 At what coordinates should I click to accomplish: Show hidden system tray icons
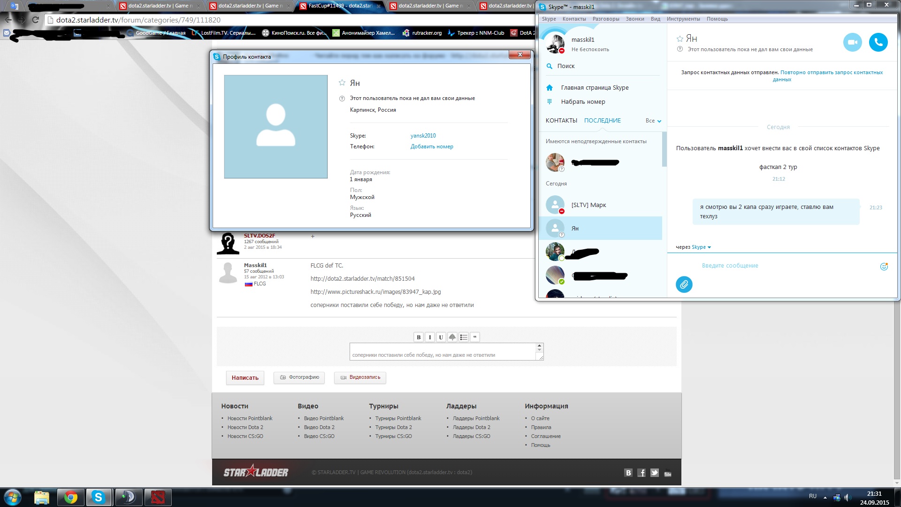pyautogui.click(x=825, y=497)
